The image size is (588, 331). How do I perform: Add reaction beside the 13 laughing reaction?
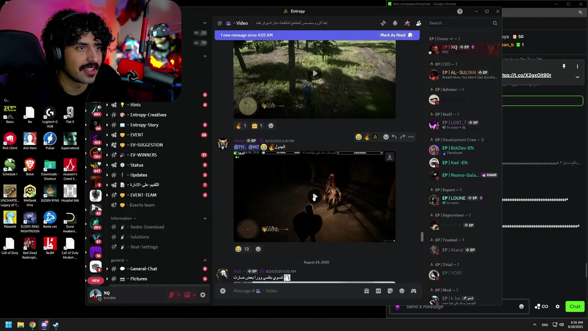click(x=258, y=249)
